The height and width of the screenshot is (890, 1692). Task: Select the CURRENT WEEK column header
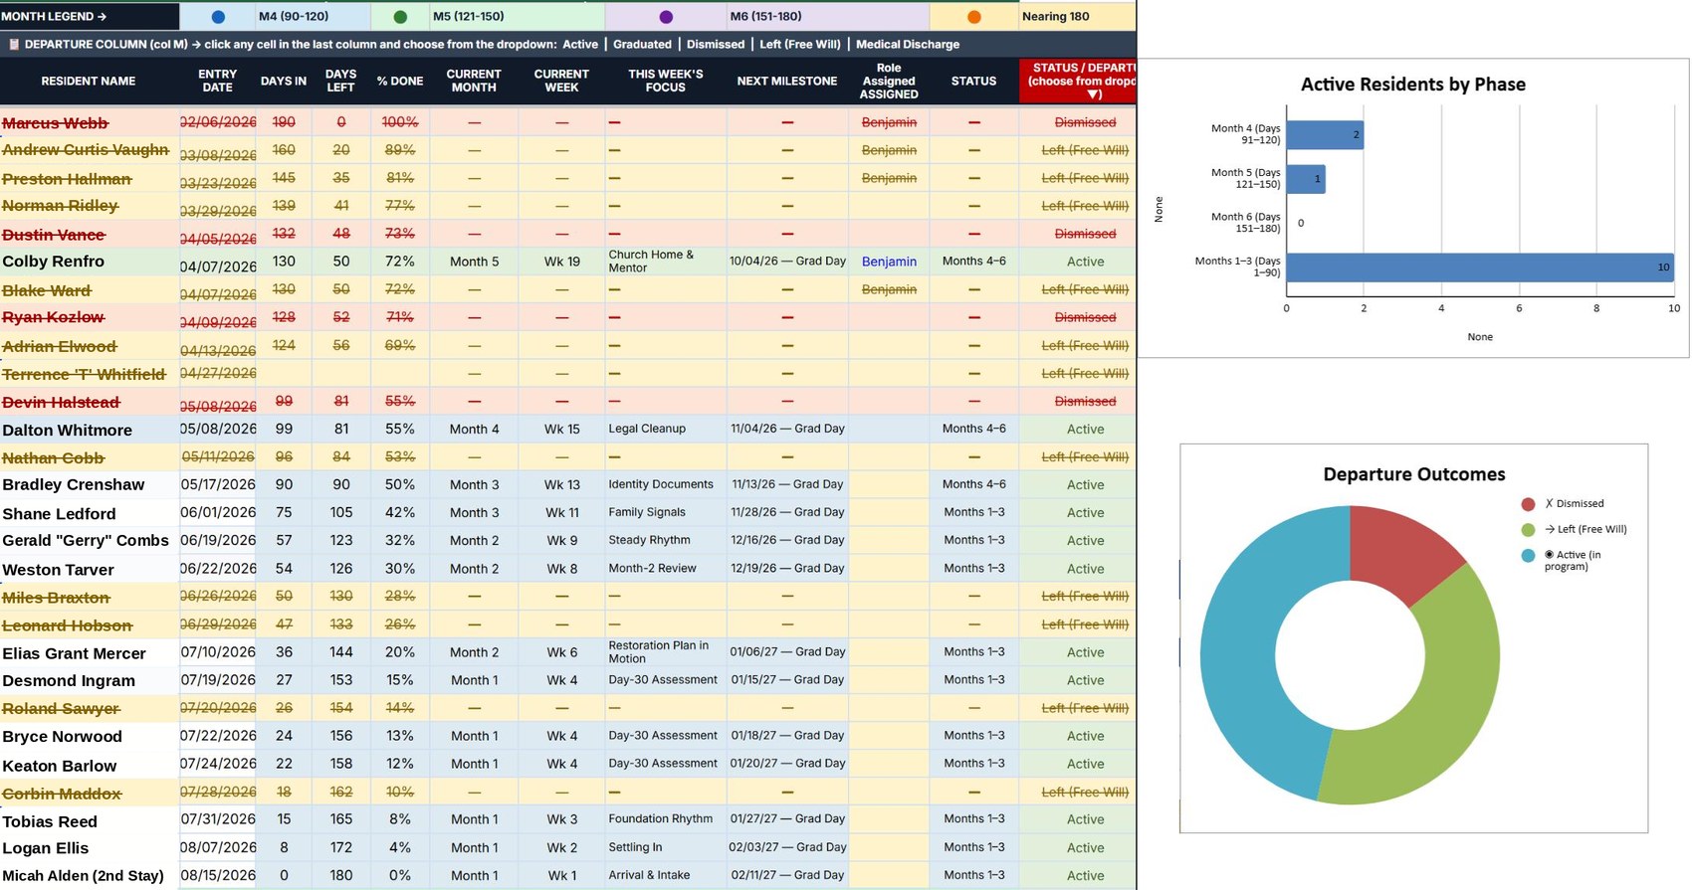point(561,81)
